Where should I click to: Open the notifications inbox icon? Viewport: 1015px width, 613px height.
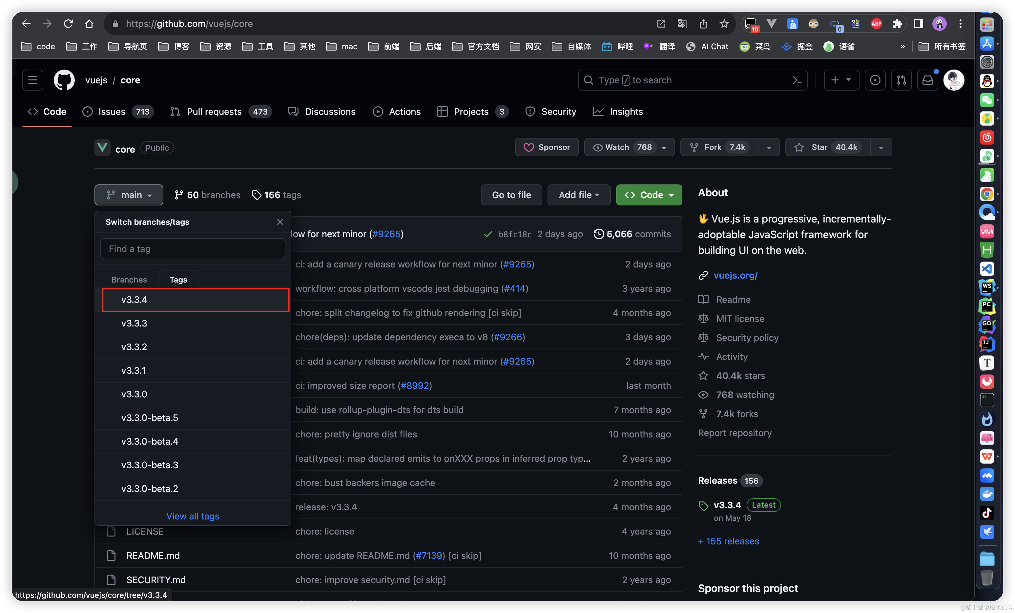(928, 80)
